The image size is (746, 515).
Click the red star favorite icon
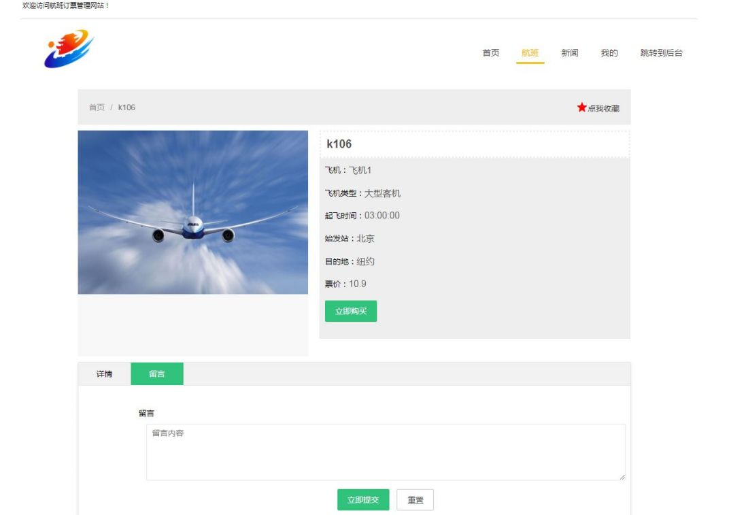[x=581, y=107]
